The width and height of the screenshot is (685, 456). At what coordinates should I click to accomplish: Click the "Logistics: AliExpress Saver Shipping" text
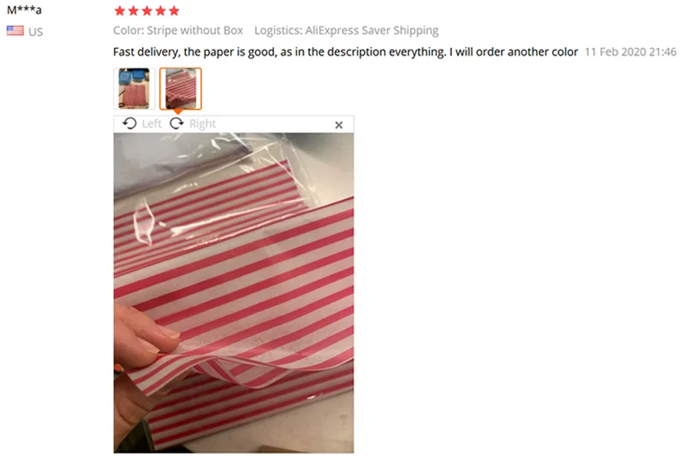[347, 31]
